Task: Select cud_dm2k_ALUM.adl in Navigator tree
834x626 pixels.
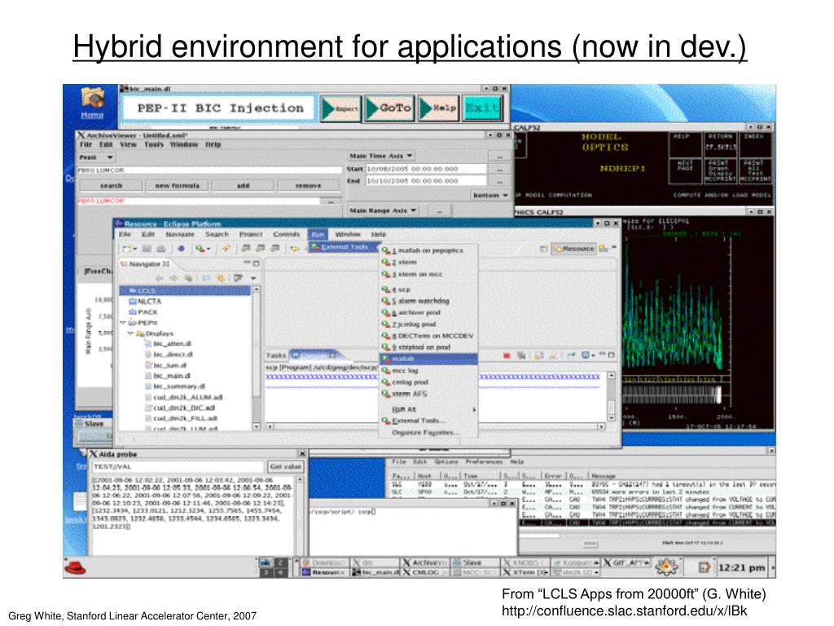Action: tap(183, 397)
